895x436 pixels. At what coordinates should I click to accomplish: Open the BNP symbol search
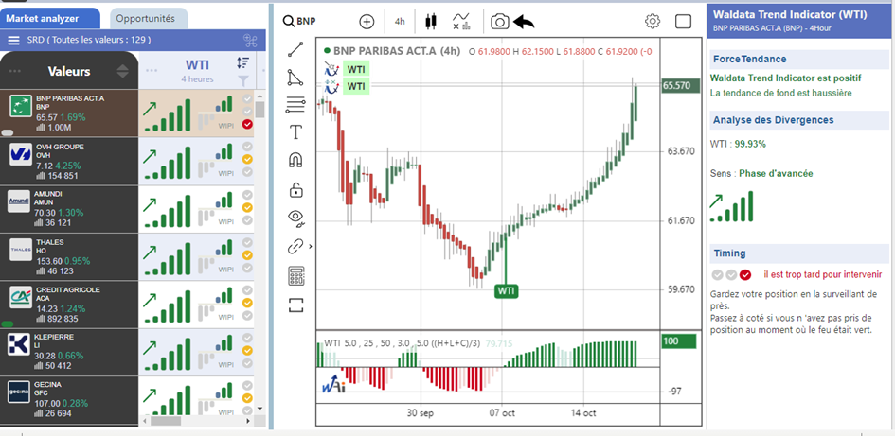pyautogui.click(x=300, y=22)
